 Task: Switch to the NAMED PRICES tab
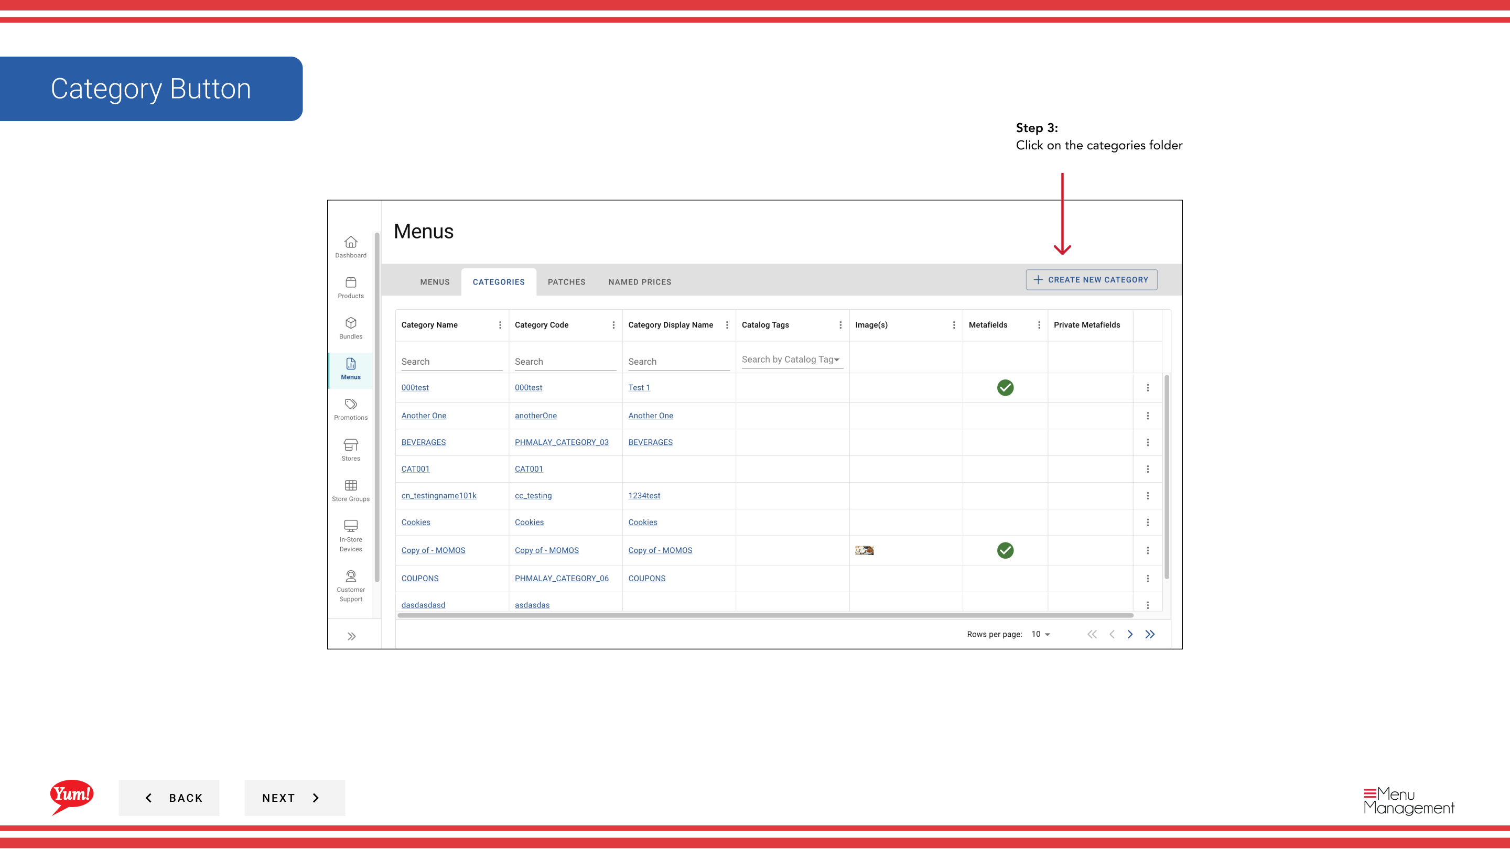tap(640, 282)
